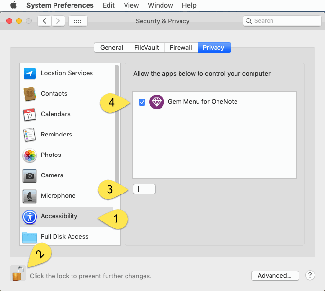Switch to the General tab
The height and width of the screenshot is (291, 325).
(111, 48)
